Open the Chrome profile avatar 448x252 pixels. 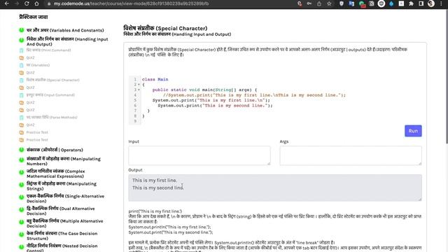[431, 3]
